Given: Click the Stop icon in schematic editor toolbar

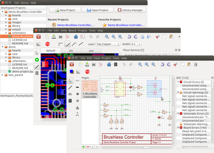Looking at the screenshot, I should coord(87,72).
